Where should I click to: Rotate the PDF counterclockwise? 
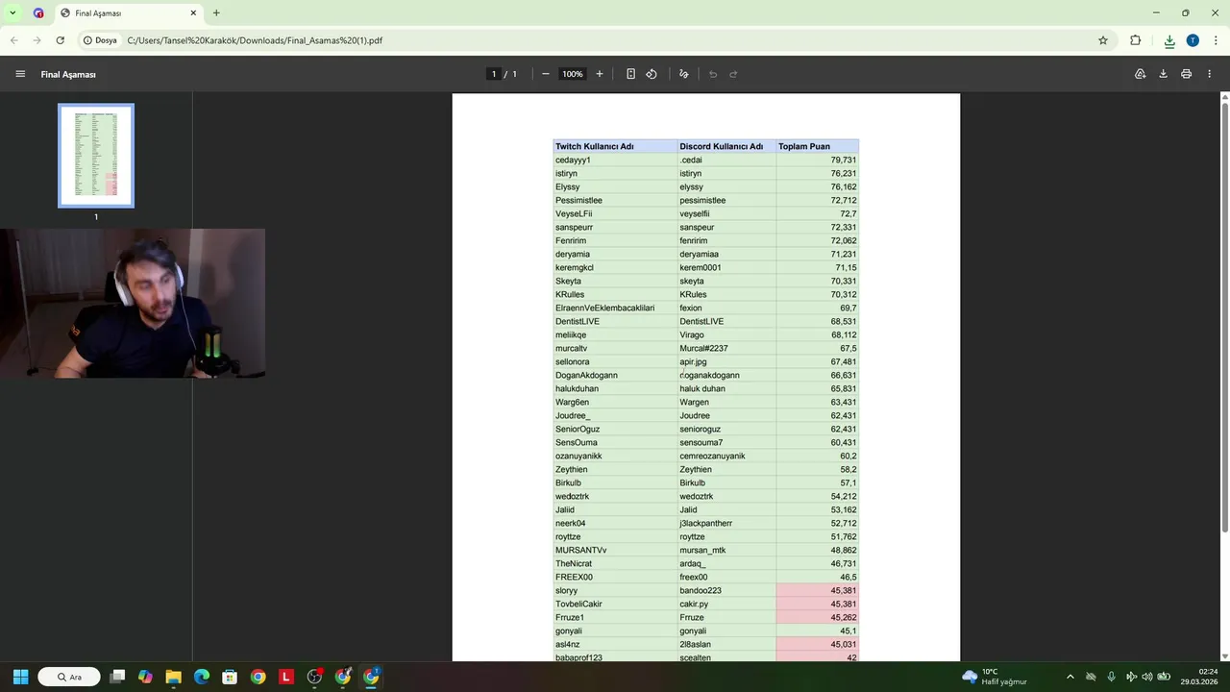pyautogui.click(x=652, y=74)
